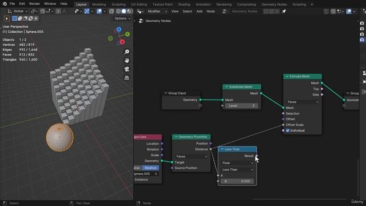366x206 pixels.
Task: Open the Render menu
Action: point(34,4)
